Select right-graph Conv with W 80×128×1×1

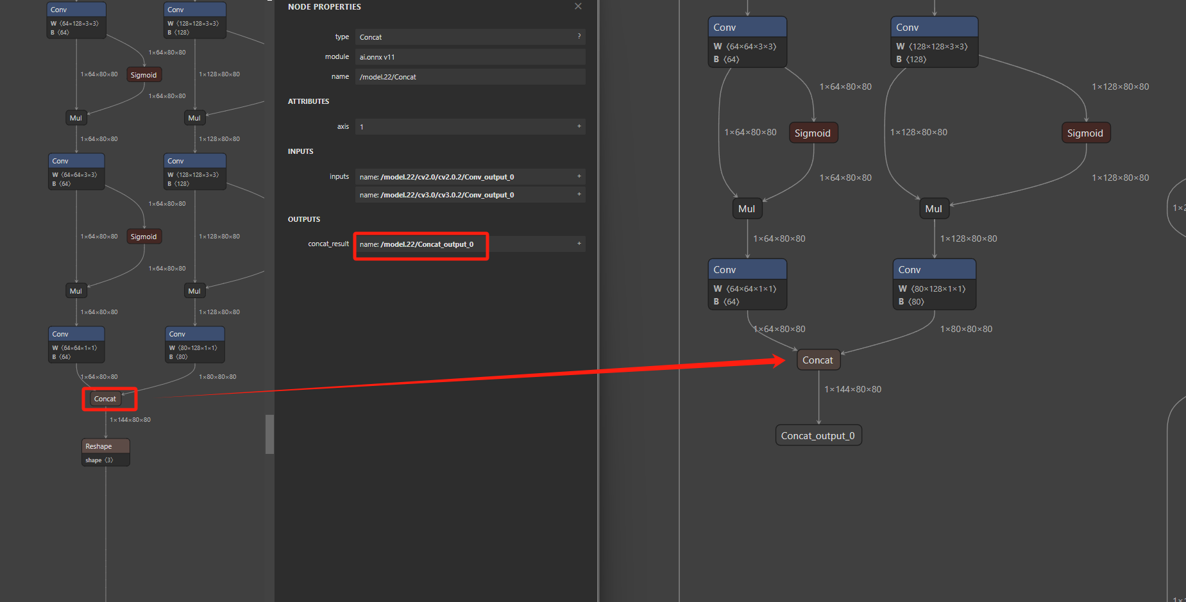[935, 285]
